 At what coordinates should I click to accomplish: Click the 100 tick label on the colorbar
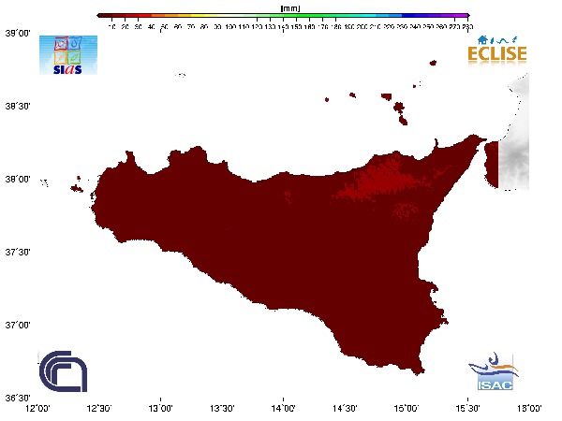[230, 27]
